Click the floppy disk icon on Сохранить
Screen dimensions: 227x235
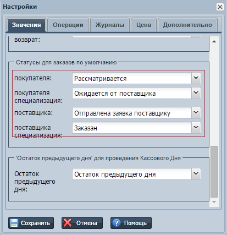[x=14, y=223]
